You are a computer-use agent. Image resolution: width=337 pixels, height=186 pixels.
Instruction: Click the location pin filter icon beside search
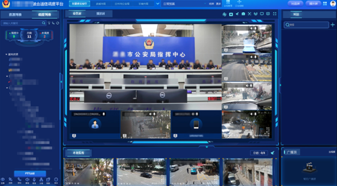pyautogui.click(x=49, y=23)
